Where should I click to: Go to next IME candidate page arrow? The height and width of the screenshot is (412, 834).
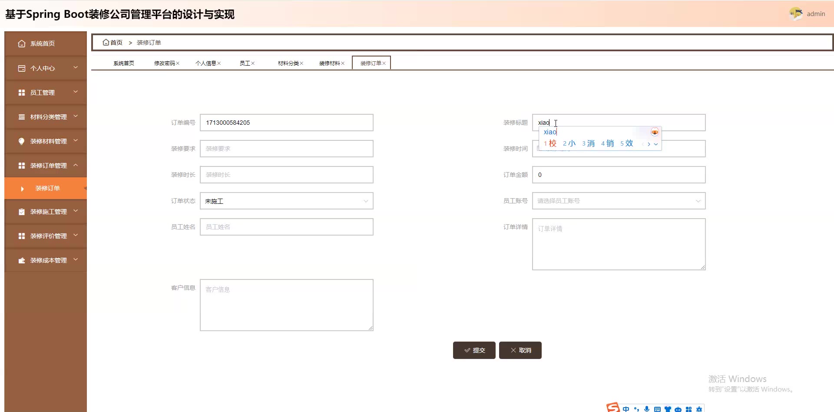pyautogui.click(x=649, y=144)
